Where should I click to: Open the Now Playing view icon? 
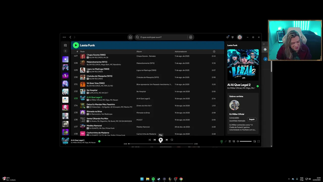(222, 141)
